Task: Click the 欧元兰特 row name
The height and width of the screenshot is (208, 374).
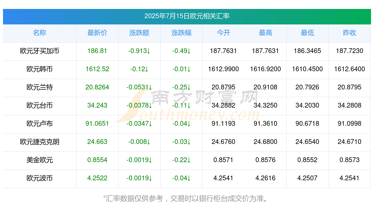Action: pyautogui.click(x=39, y=87)
